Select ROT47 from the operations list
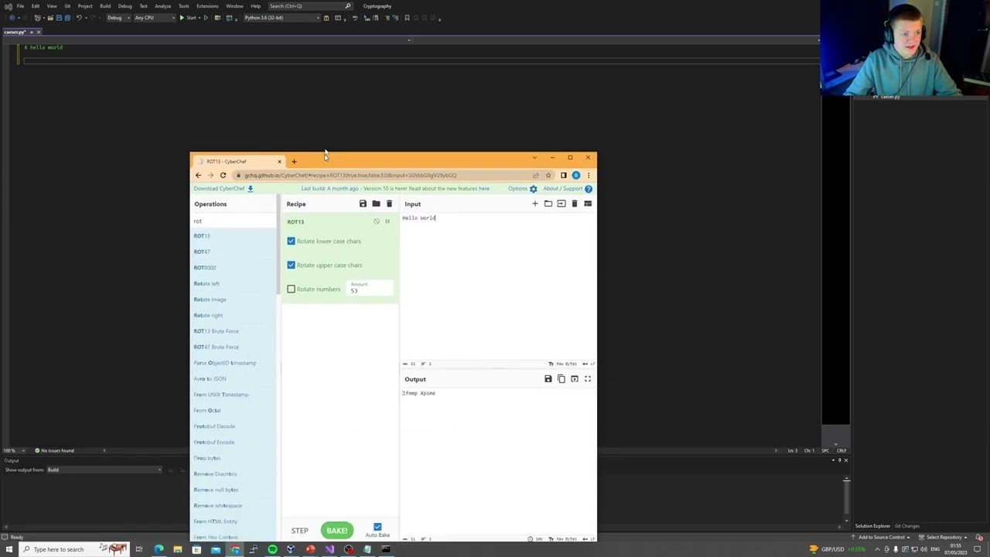 click(202, 252)
